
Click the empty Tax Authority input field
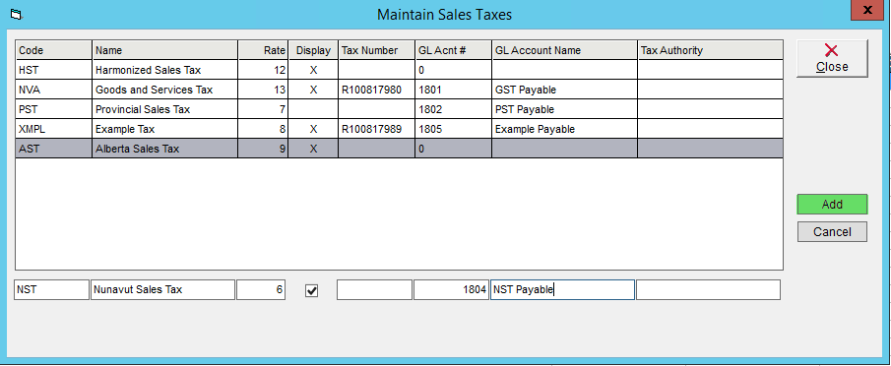[x=708, y=289]
